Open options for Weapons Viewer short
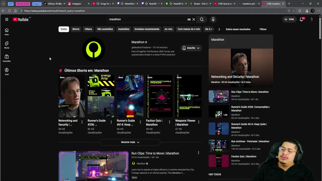The height and width of the screenshot is (181, 322). pos(198,122)
